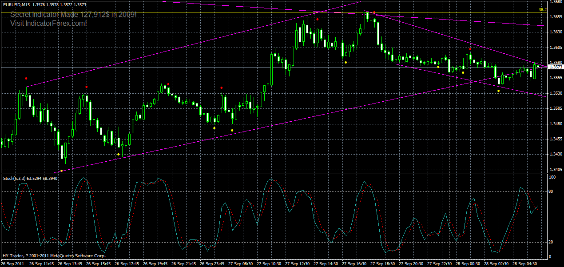Click the 100 level label in the stochastic panel
Screen dimensions: 564x267
[x=552, y=177]
